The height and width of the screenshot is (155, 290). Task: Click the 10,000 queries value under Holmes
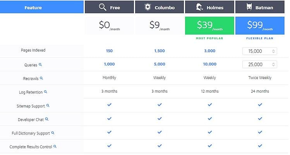(210, 64)
